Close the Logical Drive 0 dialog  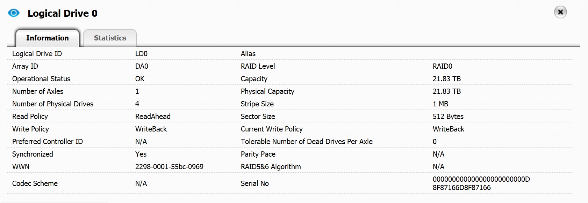click(560, 12)
